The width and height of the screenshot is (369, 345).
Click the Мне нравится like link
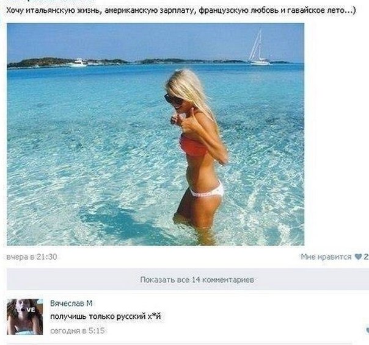[x=326, y=257]
